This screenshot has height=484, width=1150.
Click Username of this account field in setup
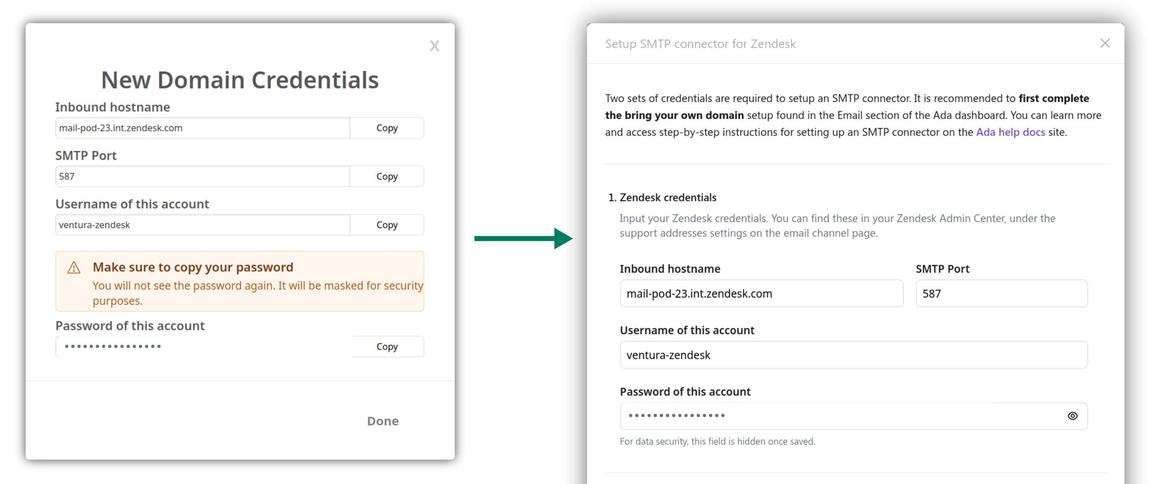[x=854, y=355]
